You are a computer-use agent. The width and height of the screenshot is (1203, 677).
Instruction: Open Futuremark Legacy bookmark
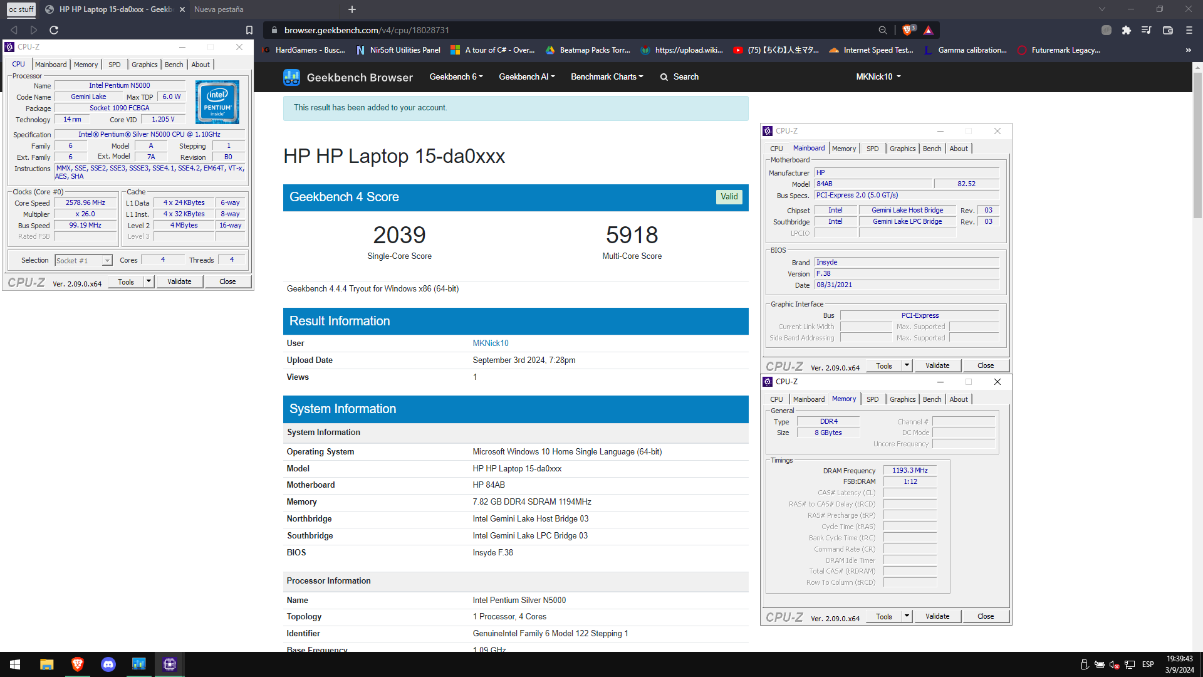[1060, 50]
